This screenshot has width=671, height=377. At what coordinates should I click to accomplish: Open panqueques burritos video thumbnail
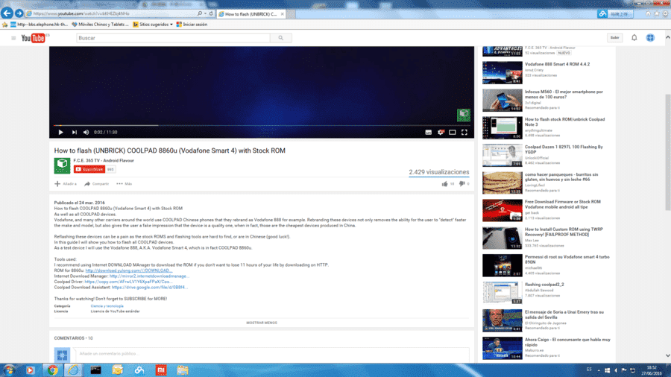click(503, 183)
